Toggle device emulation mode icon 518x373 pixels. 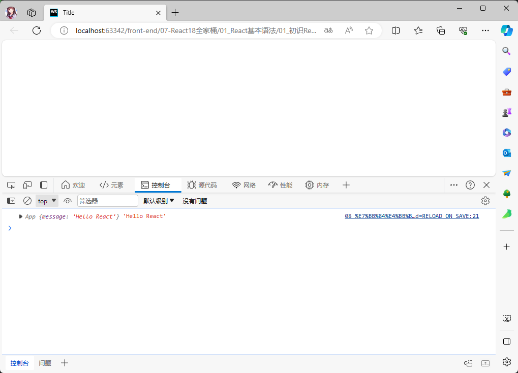click(x=27, y=185)
